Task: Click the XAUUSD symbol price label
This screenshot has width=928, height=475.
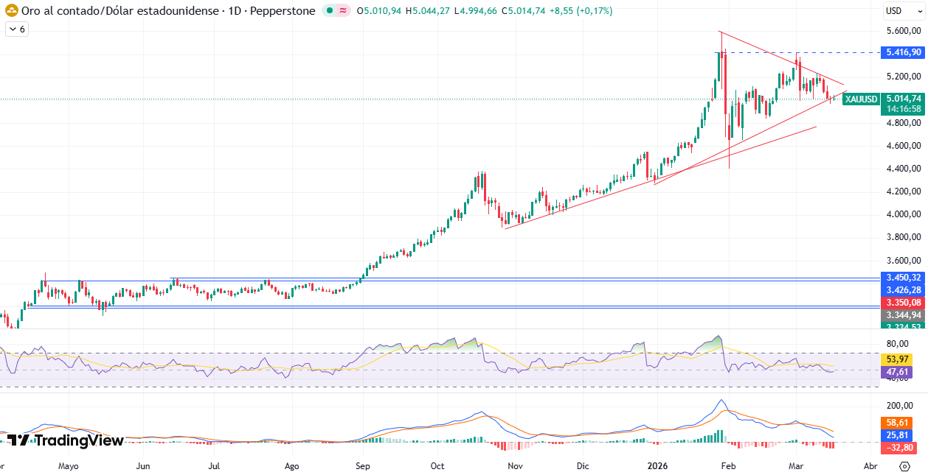Action: coord(861,99)
